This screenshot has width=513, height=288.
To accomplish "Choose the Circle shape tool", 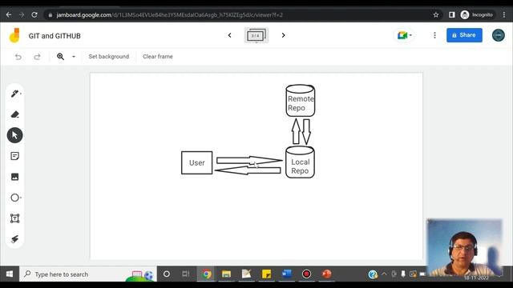I will click(14, 198).
